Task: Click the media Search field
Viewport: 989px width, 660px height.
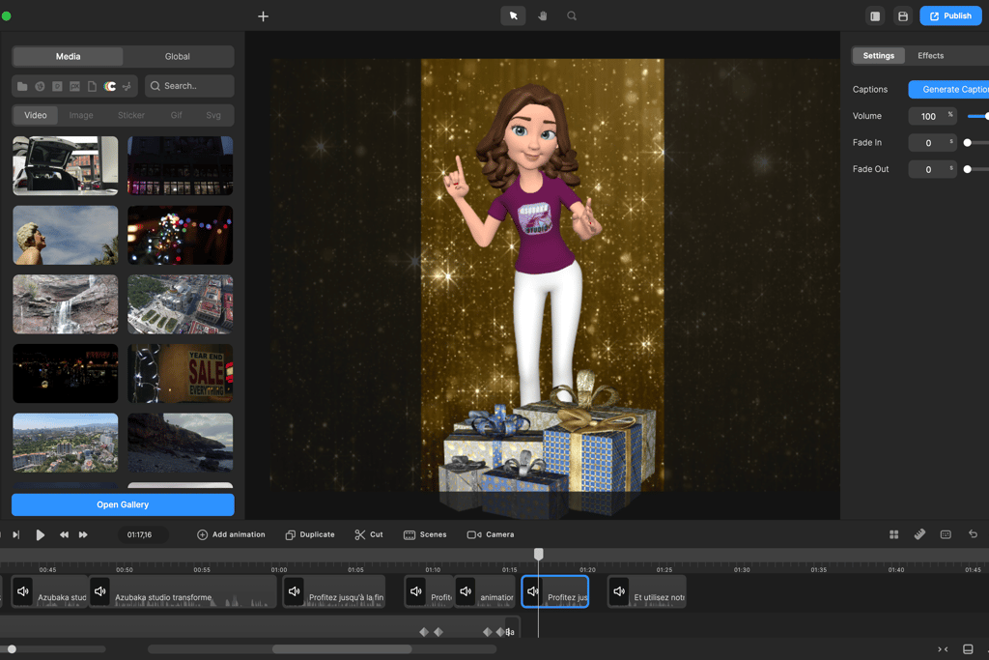Action: [x=190, y=86]
